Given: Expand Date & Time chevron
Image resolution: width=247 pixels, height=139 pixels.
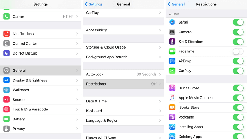Looking at the screenshot, I should tap(160, 101).
